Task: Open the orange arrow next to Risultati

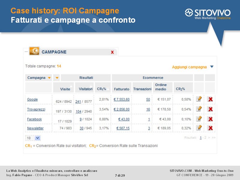Action: click(57, 78)
